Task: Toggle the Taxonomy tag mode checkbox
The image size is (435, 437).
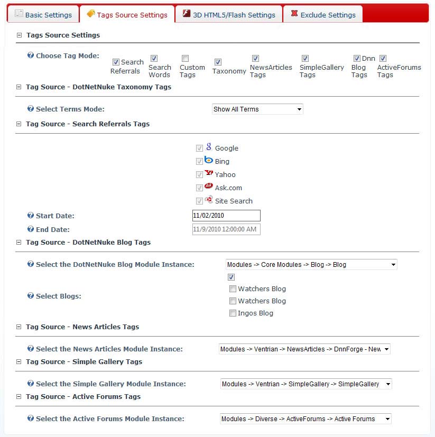Action: pyautogui.click(x=218, y=62)
